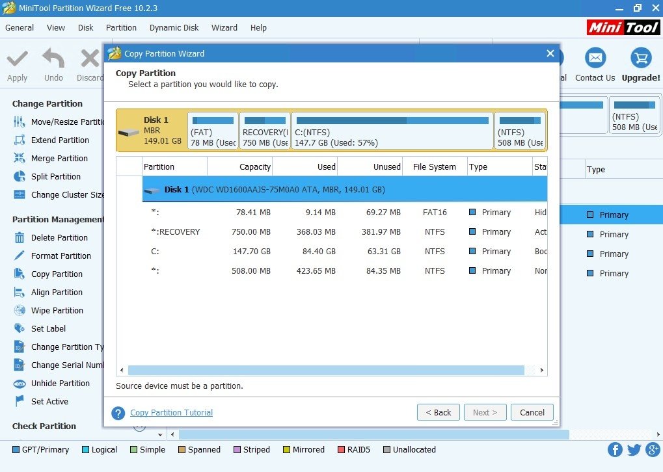The height and width of the screenshot is (472, 663).
Task: Choose Change Serial Number option
Action: tap(59, 365)
